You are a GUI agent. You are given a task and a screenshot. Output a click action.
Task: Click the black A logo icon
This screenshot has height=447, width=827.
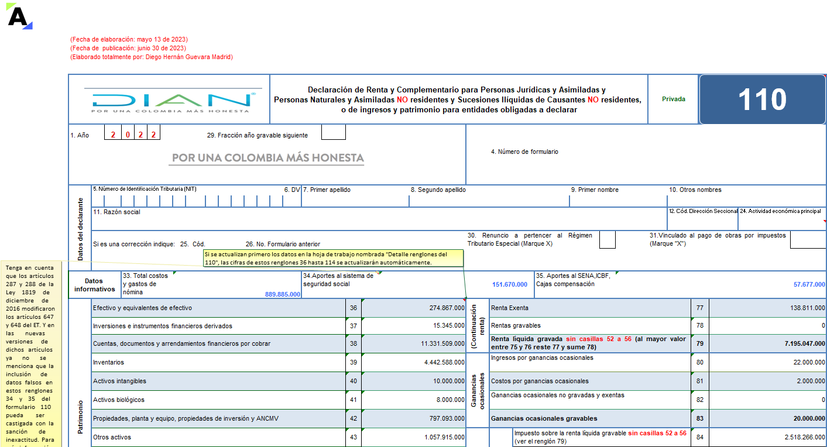(19, 16)
